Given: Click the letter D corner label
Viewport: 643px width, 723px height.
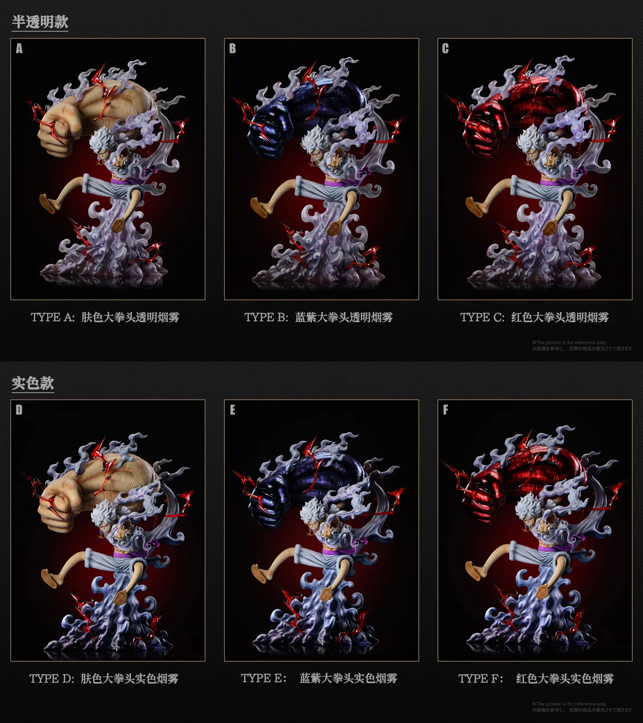Looking at the screenshot, I should [x=19, y=410].
